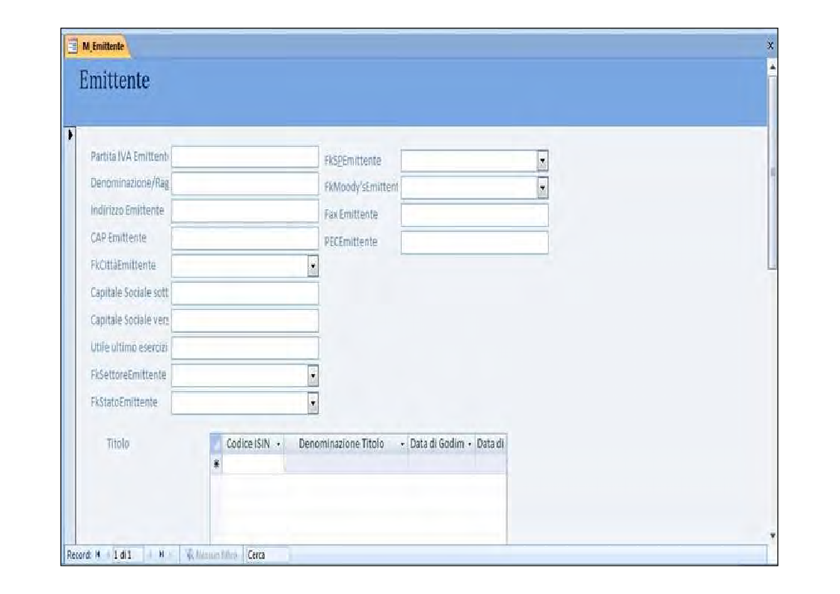Viewport: 840px width, 594px height.
Task: Click the Indirizzo Emittente field
Action: (x=245, y=211)
